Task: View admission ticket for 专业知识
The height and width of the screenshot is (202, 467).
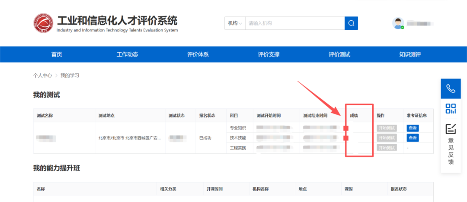Action: (413, 128)
